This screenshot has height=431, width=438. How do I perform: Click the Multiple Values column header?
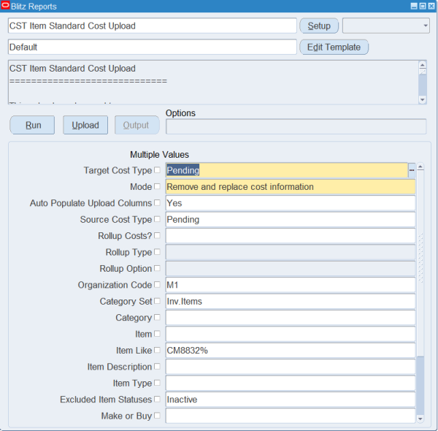pyautogui.click(x=159, y=155)
